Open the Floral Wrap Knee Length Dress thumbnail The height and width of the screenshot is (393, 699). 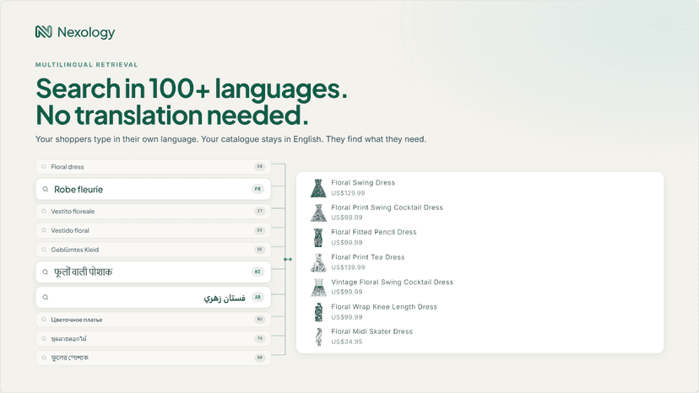click(318, 312)
